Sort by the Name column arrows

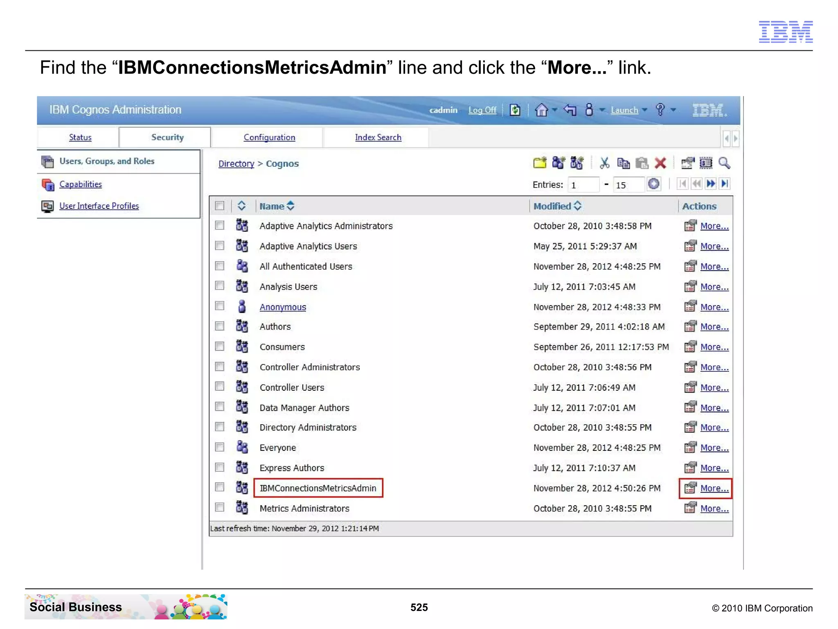(x=291, y=206)
